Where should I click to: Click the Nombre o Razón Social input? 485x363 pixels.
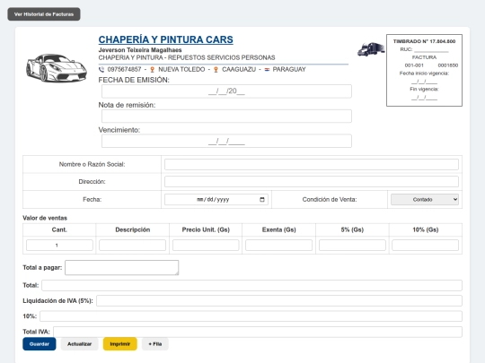312,164
